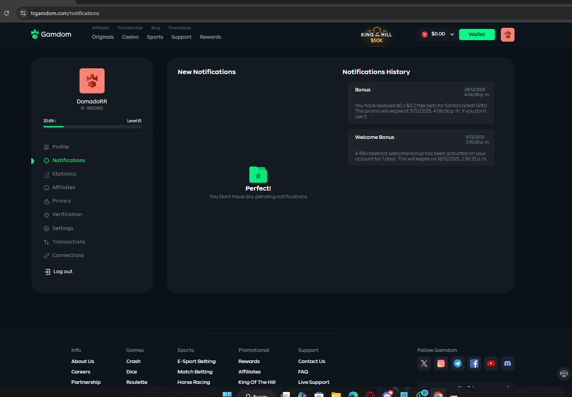This screenshot has width=572, height=397.
Task: Open Verification via its badge icon
Action: tap(46, 215)
